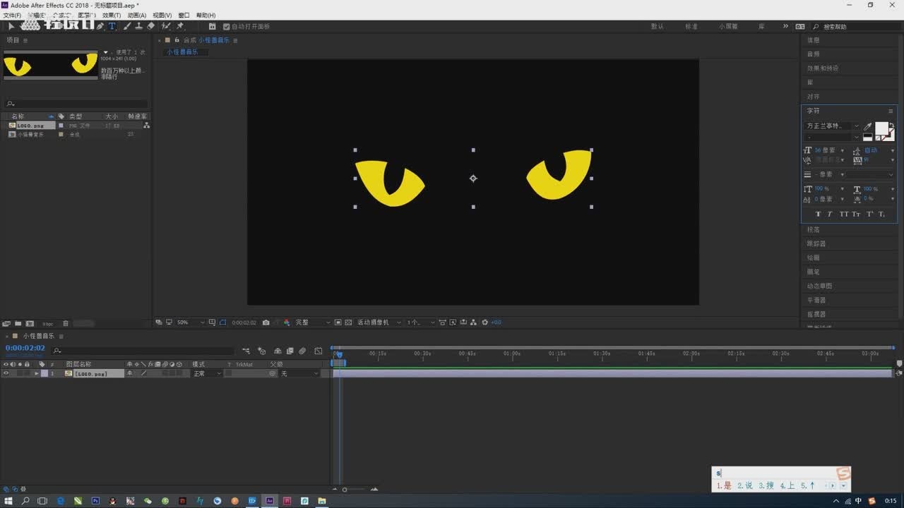
Task: Select the Clone Stamp tool
Action: [x=138, y=26]
